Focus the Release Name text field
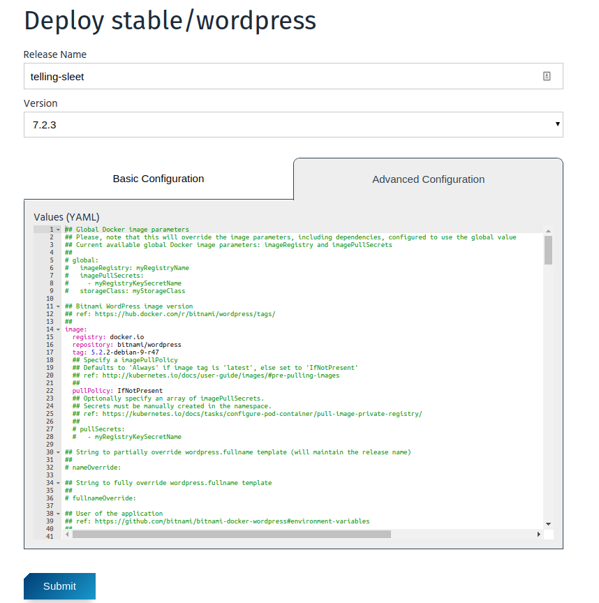Screen dimensions: 599x603 [279, 77]
